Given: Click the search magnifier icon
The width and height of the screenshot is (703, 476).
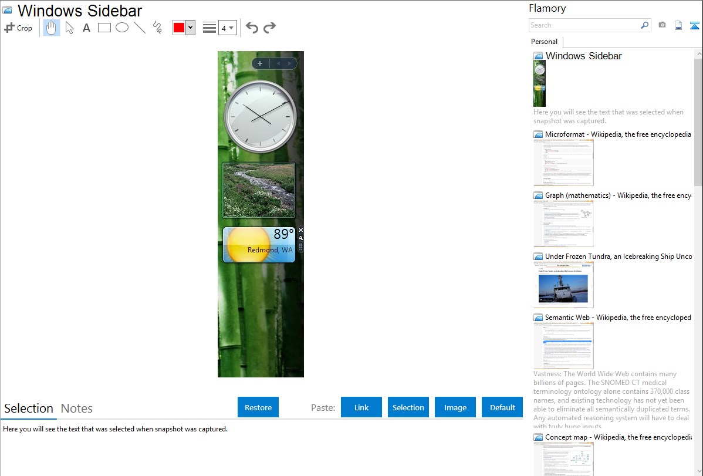Looking at the screenshot, I should [645, 25].
